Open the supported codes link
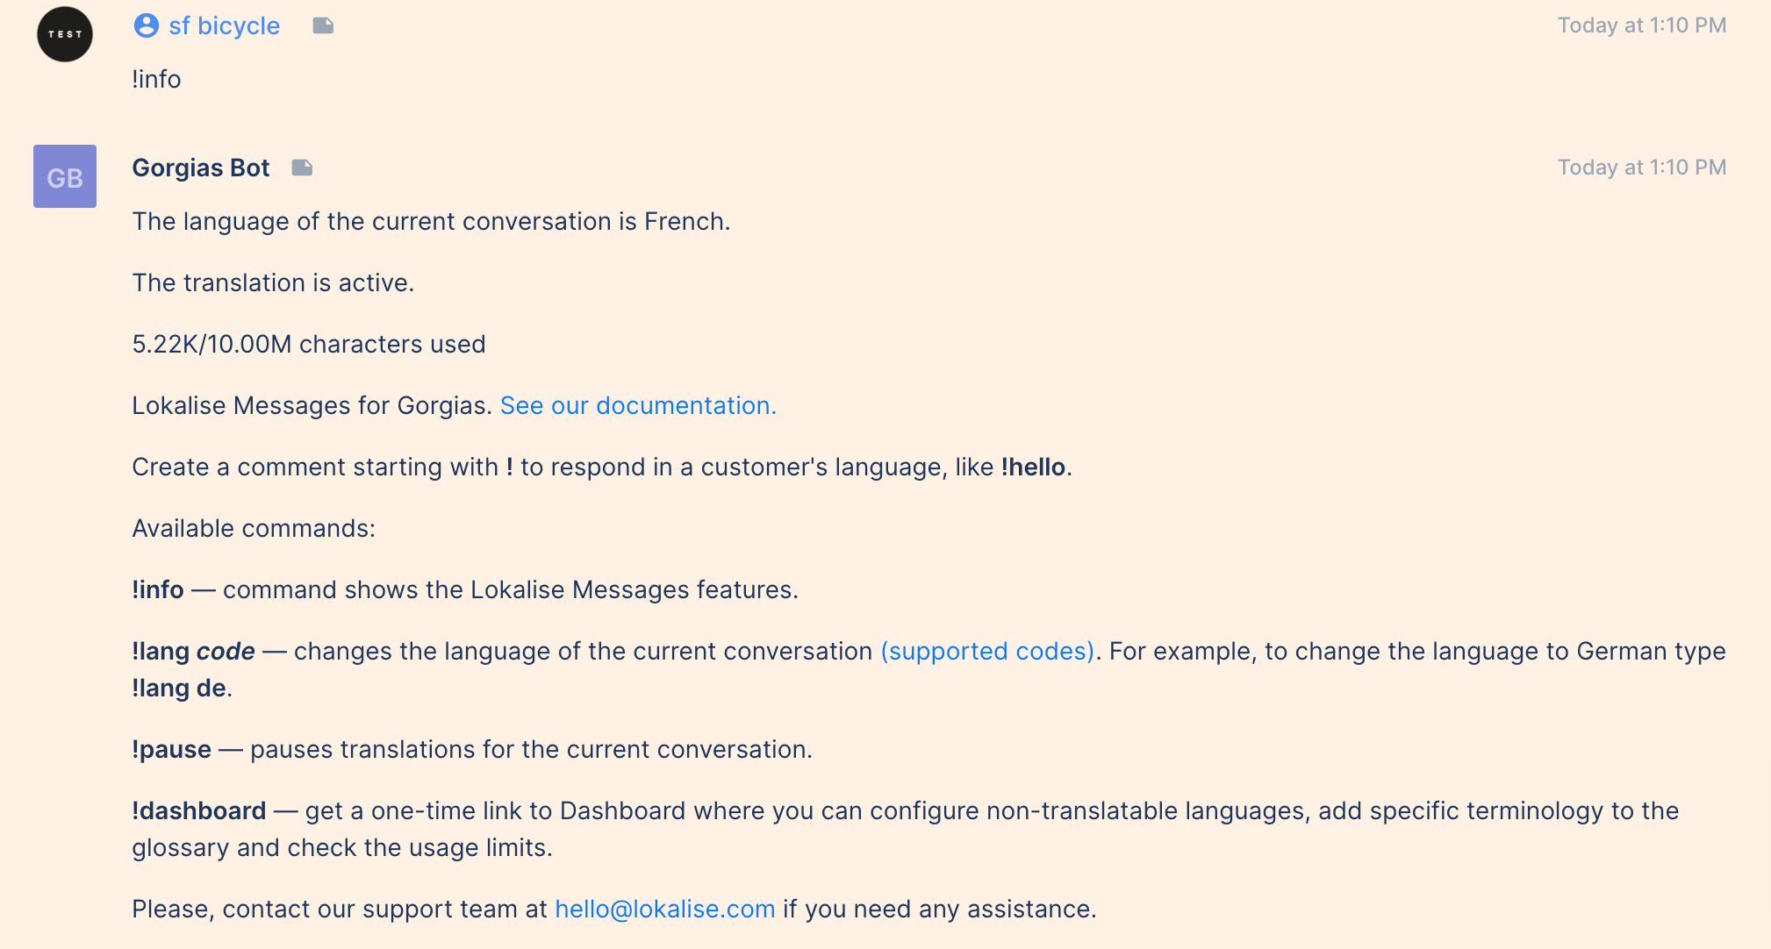The image size is (1771, 949). (x=987, y=651)
